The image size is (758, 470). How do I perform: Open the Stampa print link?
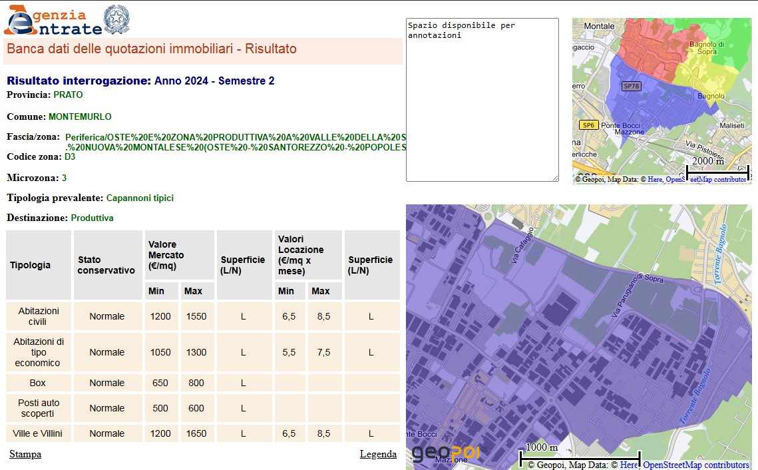pos(25,454)
